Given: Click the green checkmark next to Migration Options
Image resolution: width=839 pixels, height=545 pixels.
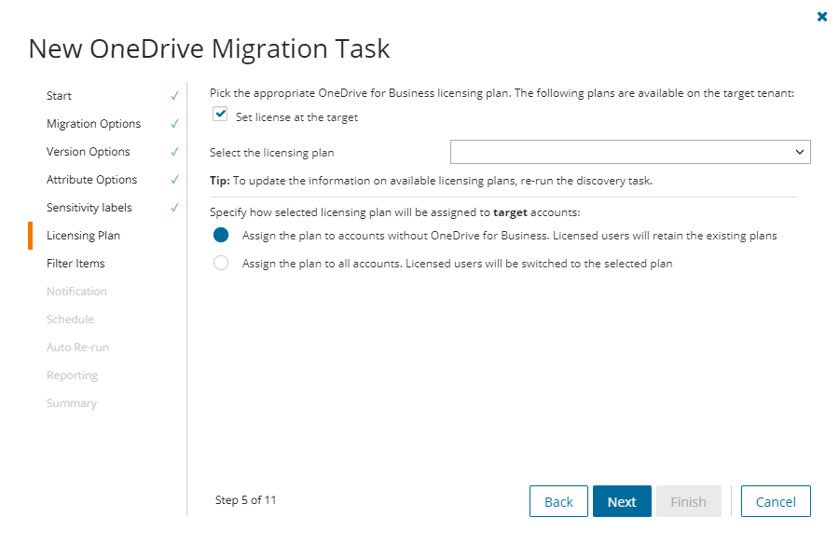Looking at the screenshot, I should 174,124.
